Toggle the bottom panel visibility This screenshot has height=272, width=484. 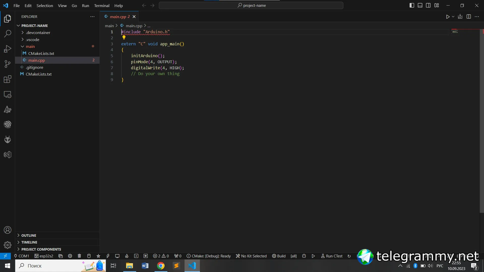point(420,5)
